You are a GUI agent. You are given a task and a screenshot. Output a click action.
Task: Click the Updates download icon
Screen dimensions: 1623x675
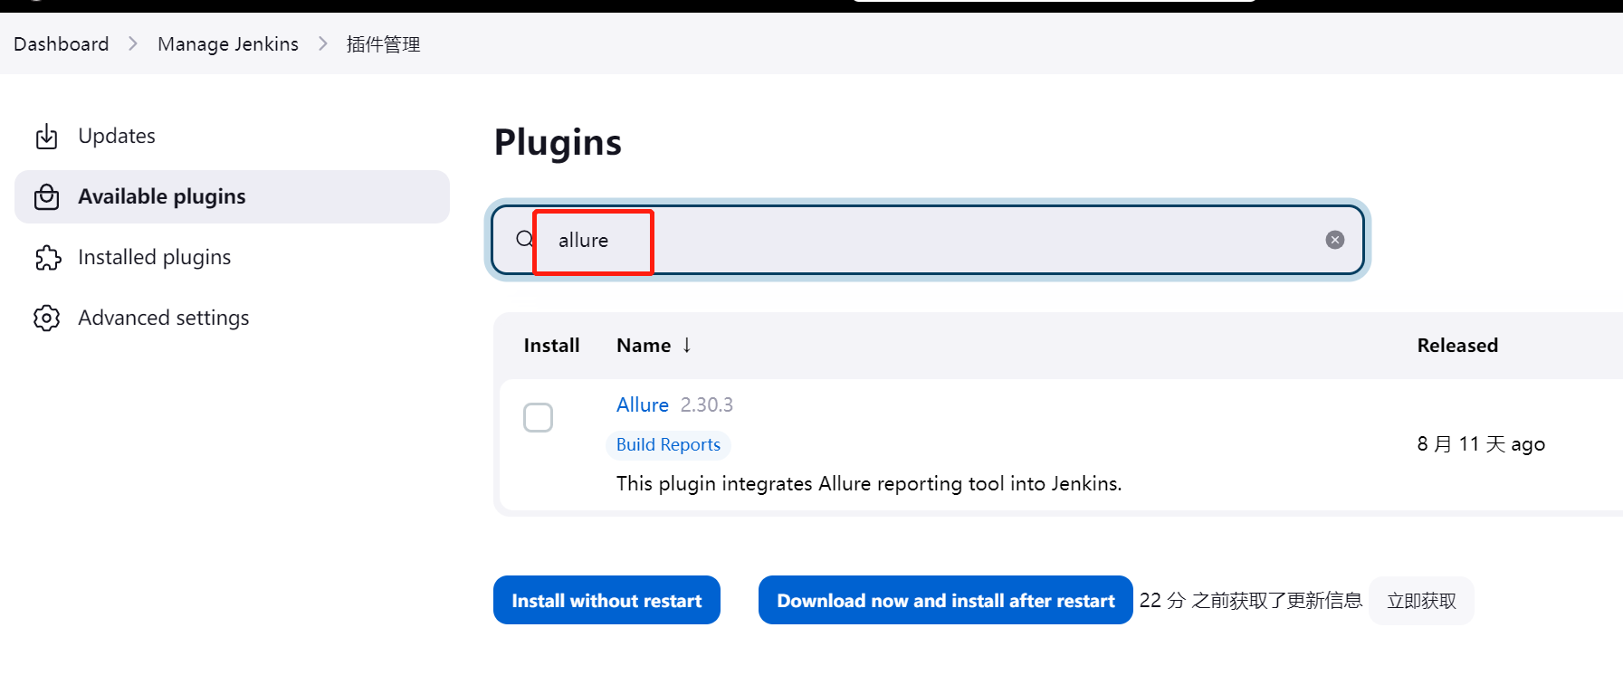click(46, 137)
